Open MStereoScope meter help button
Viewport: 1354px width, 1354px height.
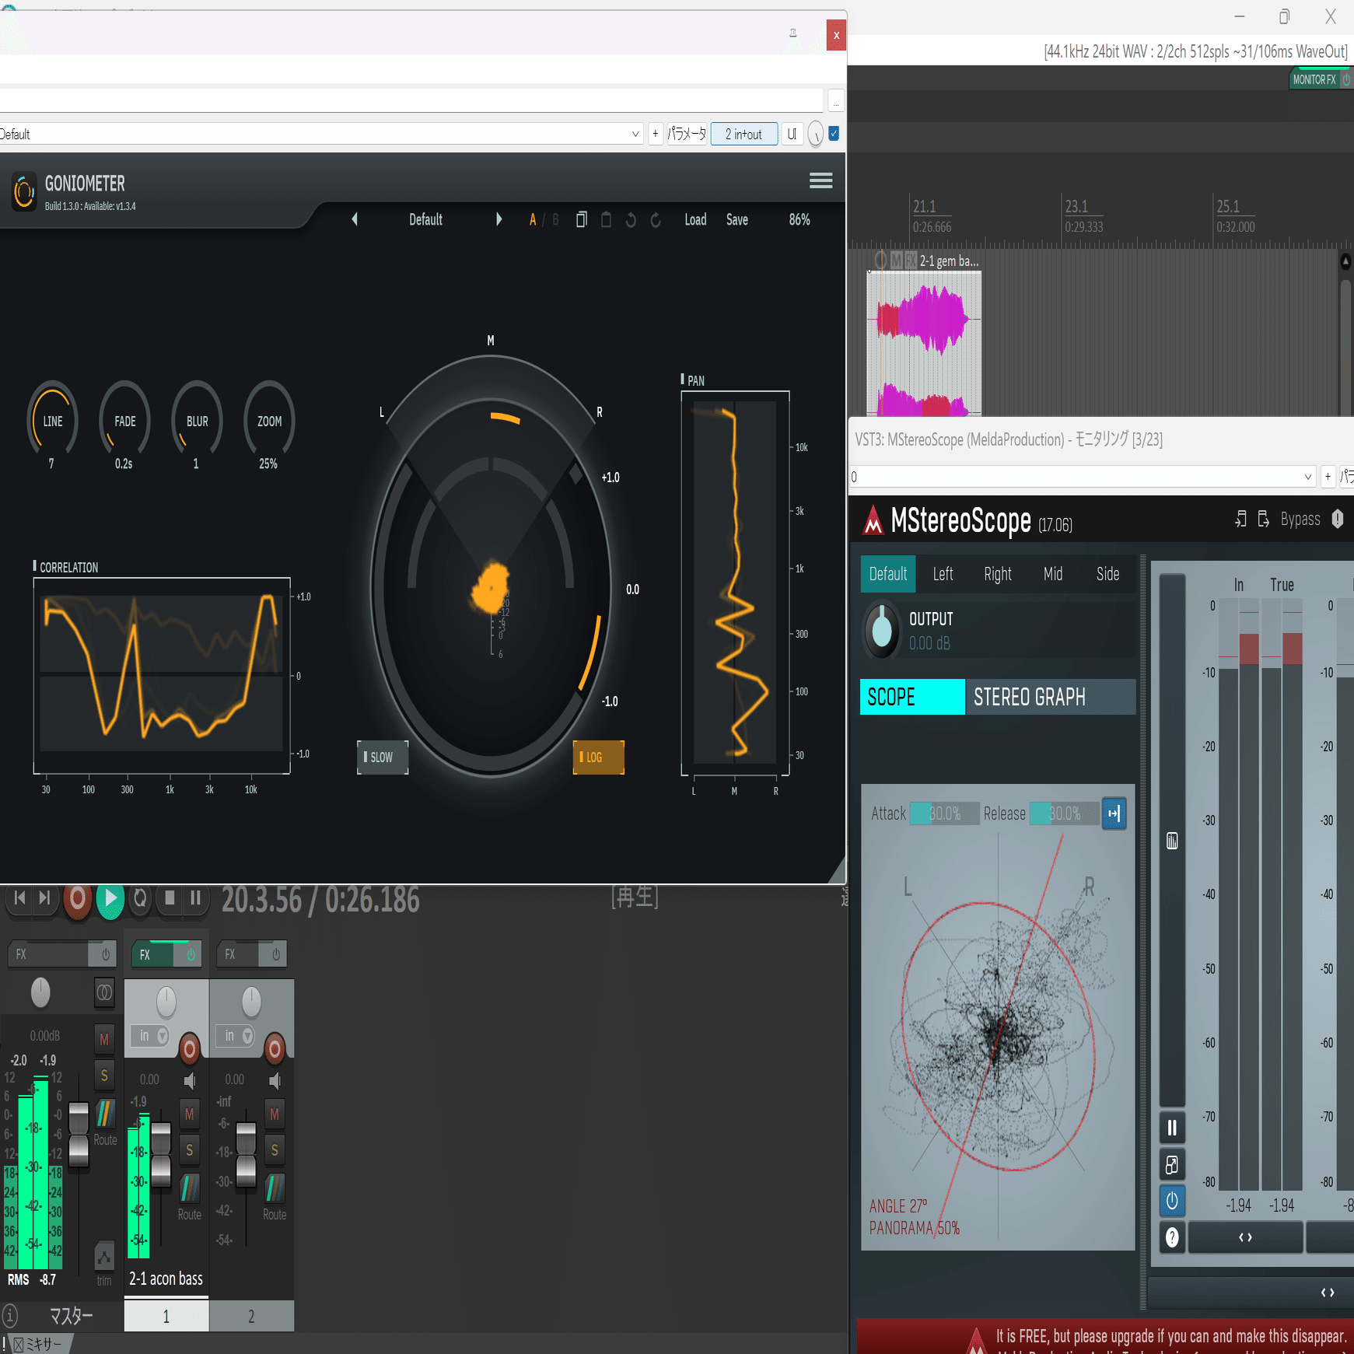tap(1172, 1237)
